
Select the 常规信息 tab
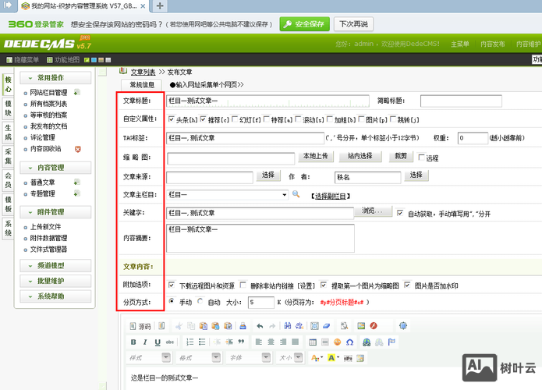tap(142, 85)
